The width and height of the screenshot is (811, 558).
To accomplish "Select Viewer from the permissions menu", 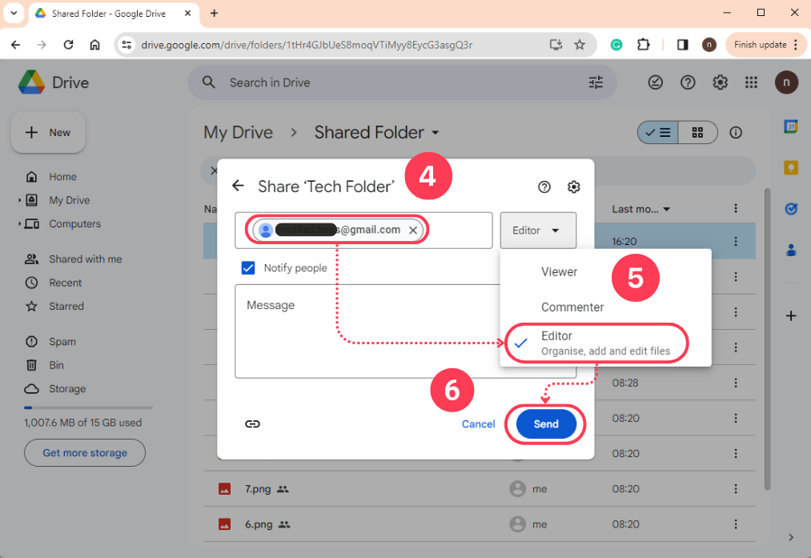I will tap(559, 271).
